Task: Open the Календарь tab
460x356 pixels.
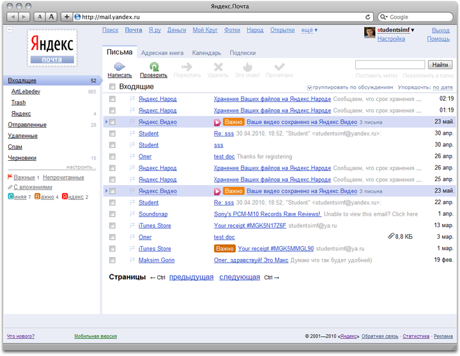Action: [206, 54]
